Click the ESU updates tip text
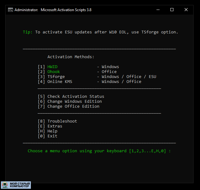The width and height of the screenshot is (200, 190). tap(106, 32)
